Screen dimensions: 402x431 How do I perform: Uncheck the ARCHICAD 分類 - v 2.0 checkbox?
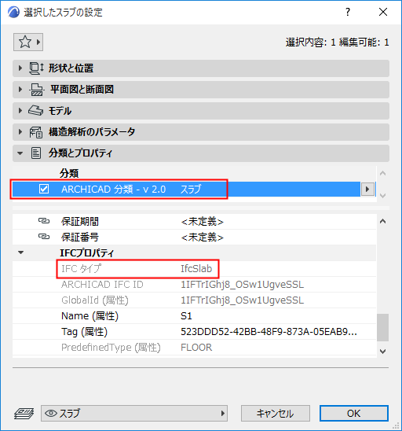44,189
